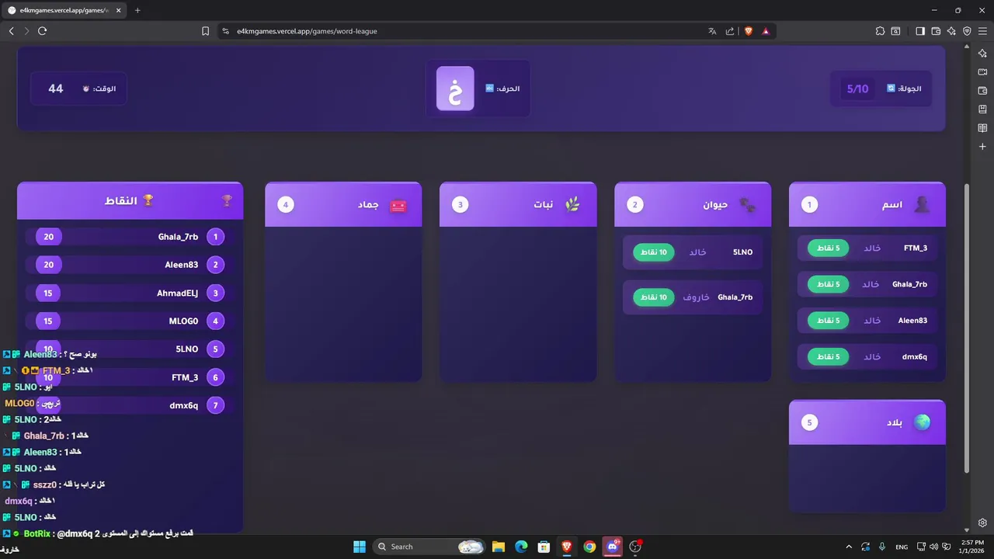
Task: Click the timer value 44
Action: tap(56, 89)
